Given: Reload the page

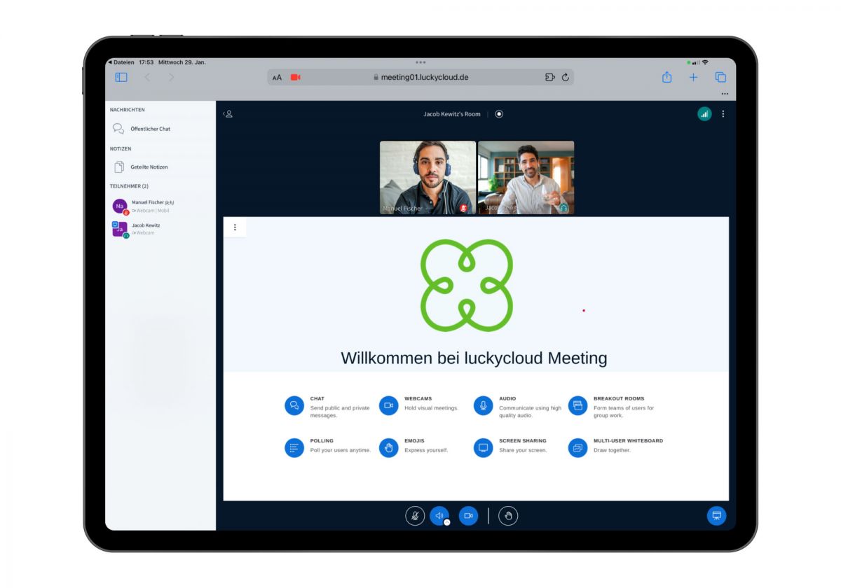Looking at the screenshot, I should (x=566, y=77).
